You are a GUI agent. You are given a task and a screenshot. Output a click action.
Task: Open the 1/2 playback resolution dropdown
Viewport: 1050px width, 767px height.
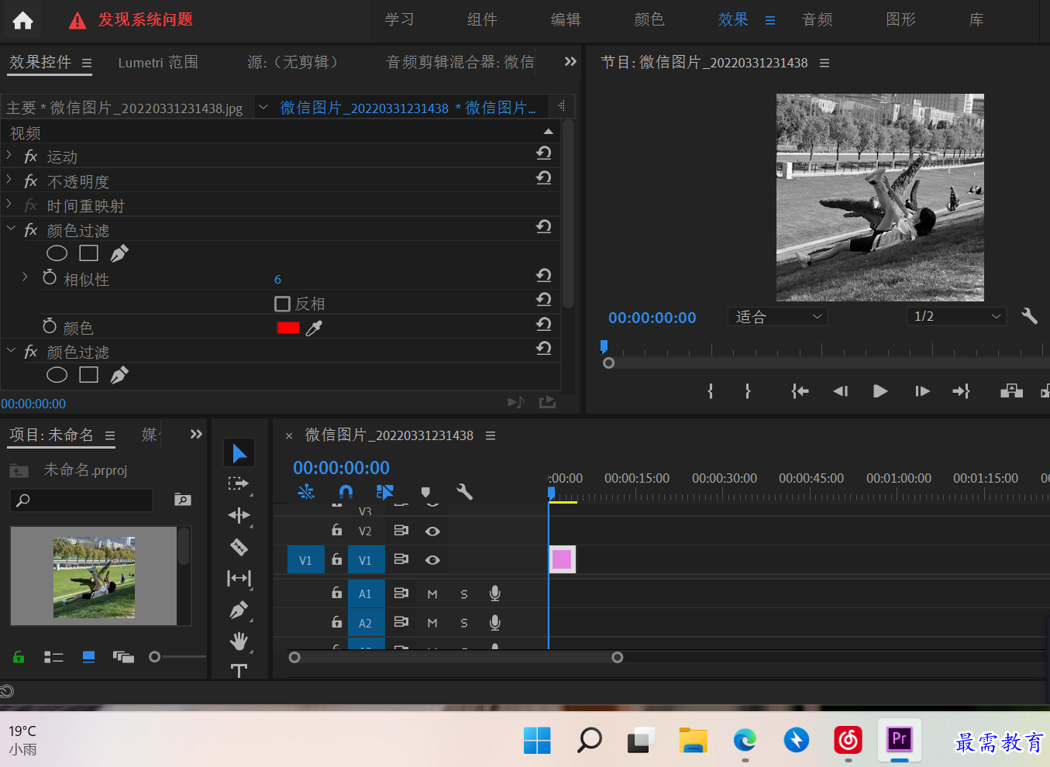coord(956,316)
